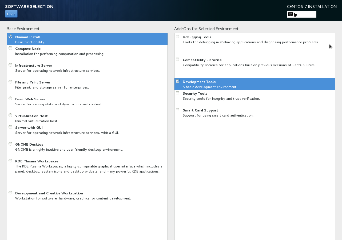Screen dimensions: 342x240
Task: Uncheck the Development Tools checkbox
Action: pyautogui.click(x=177, y=81)
